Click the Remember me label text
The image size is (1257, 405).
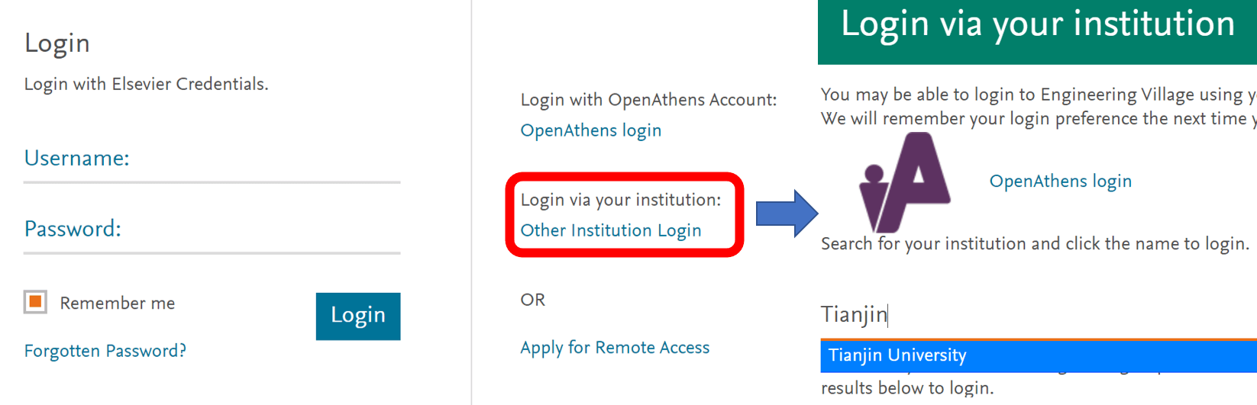click(118, 304)
